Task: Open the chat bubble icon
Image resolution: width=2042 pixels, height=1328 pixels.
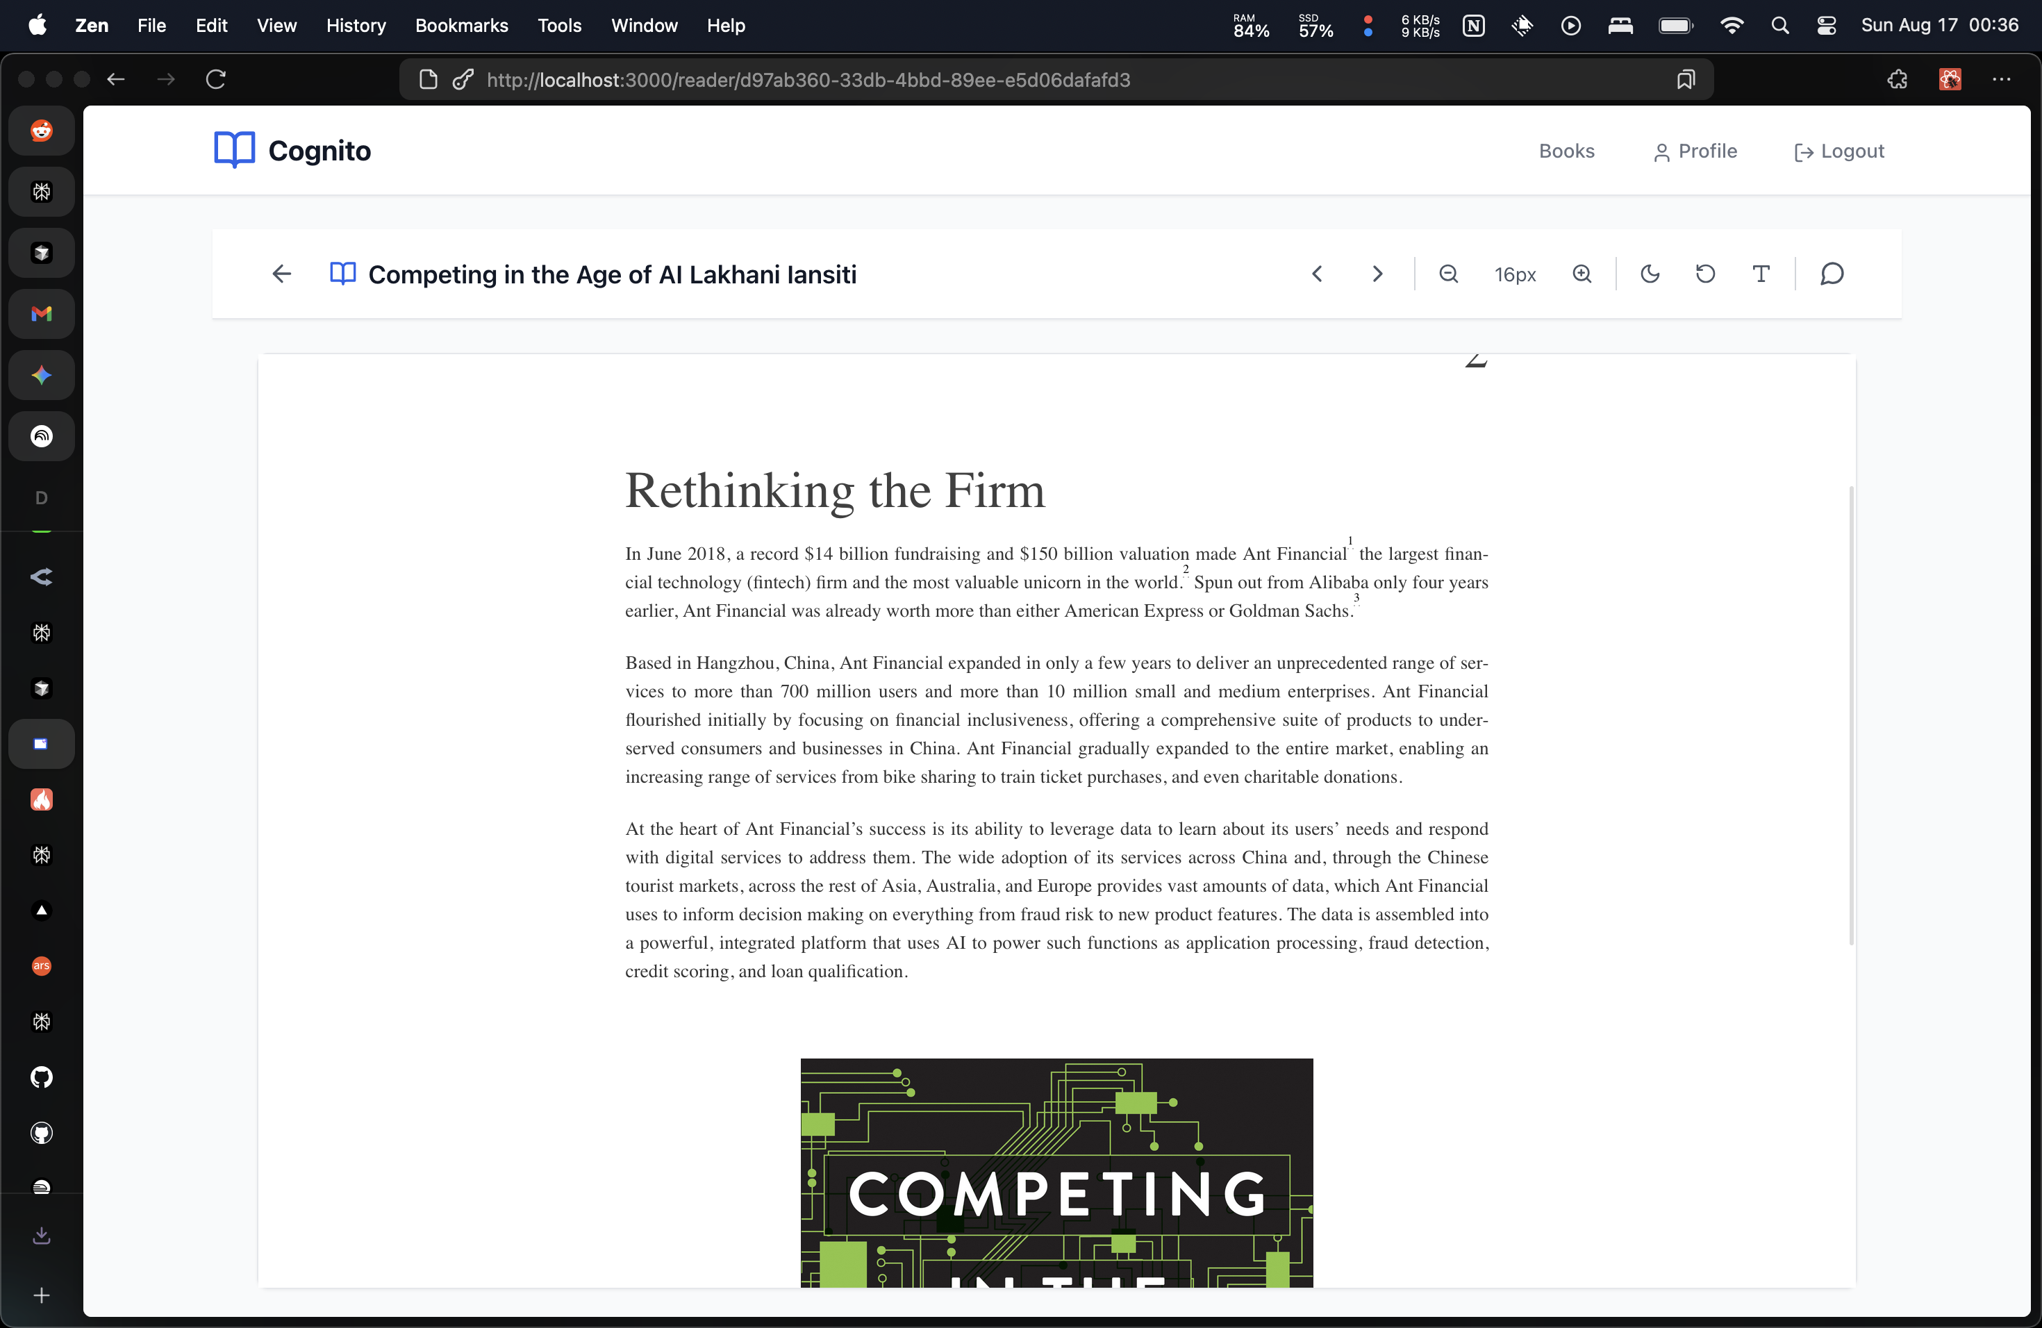Action: (1832, 274)
